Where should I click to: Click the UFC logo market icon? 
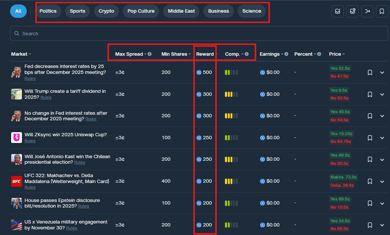click(16, 181)
